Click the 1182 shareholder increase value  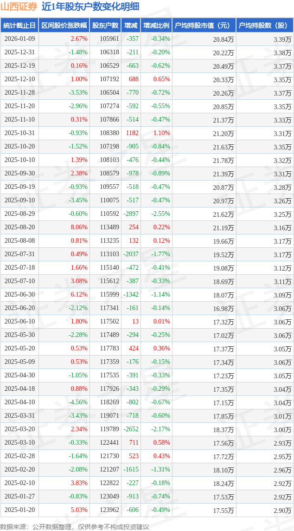[132, 133]
